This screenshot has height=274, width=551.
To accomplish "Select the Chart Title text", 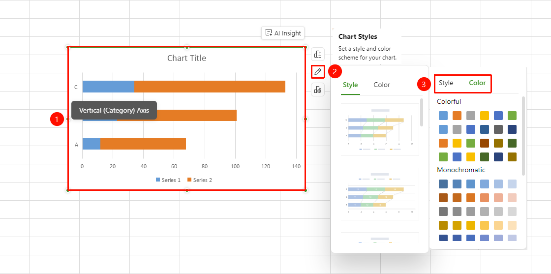I will 186,58.
